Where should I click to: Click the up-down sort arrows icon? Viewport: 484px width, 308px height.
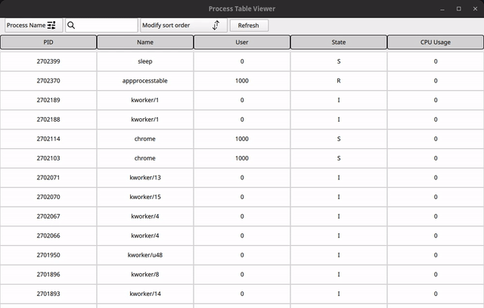[216, 26]
